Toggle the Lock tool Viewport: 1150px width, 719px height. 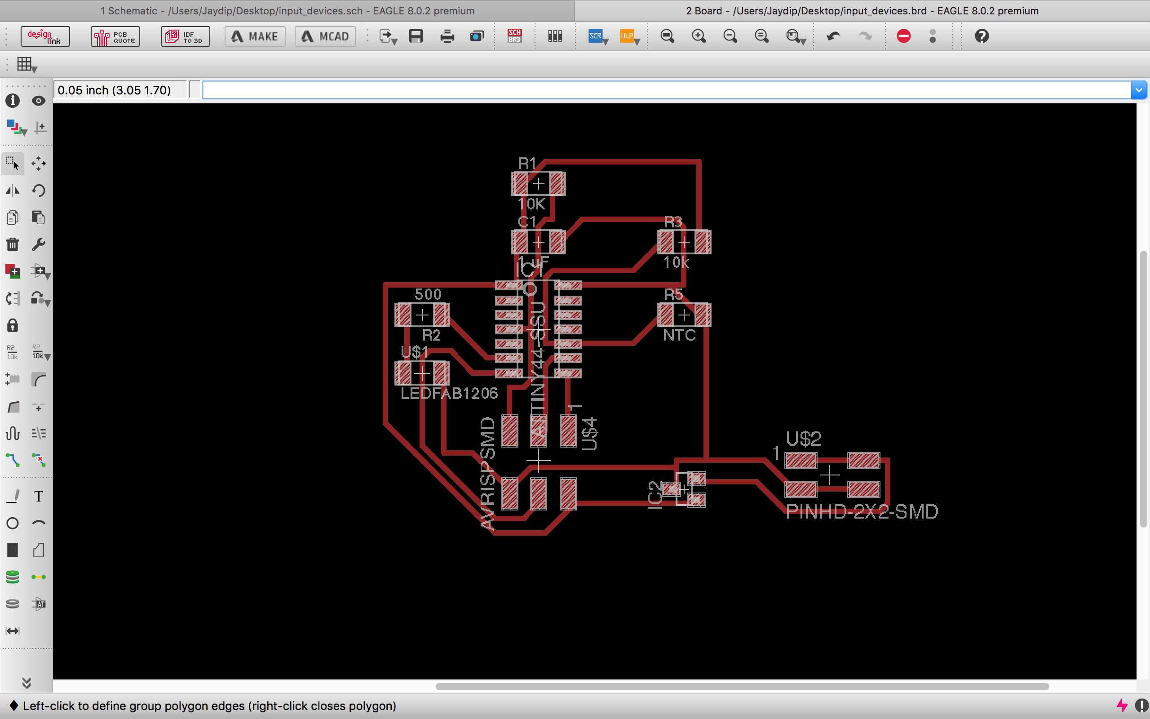tap(13, 326)
